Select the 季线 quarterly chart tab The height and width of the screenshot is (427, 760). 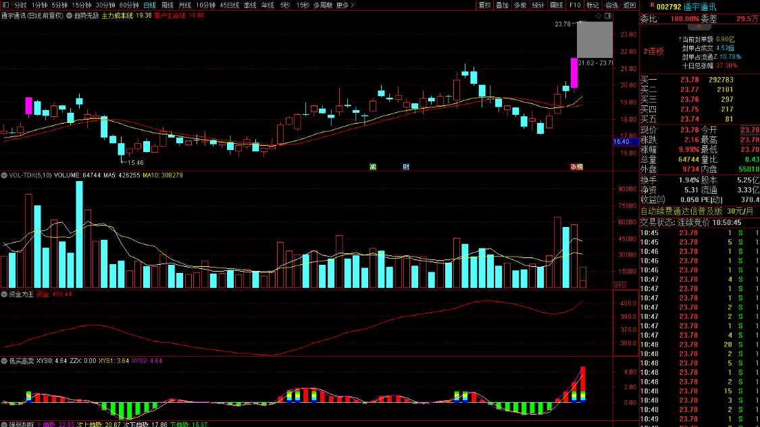click(250, 5)
